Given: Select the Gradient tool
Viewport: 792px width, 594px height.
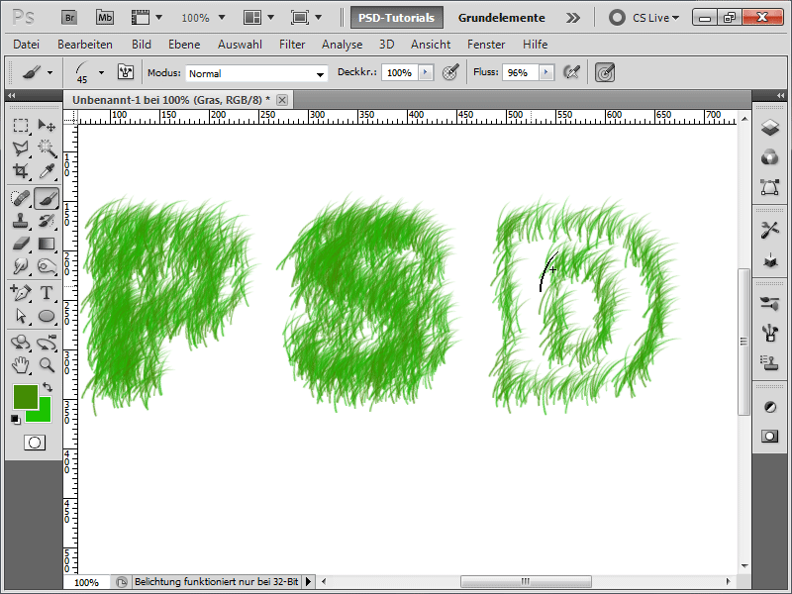Looking at the screenshot, I should (47, 244).
